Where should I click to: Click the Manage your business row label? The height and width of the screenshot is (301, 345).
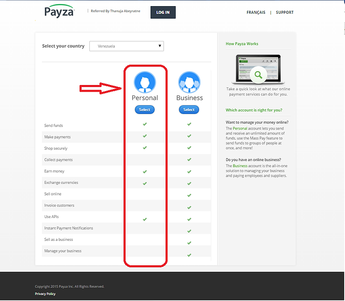pos(63,251)
